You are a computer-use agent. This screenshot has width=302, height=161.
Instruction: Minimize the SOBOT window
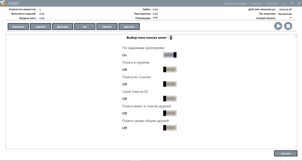(284, 3)
